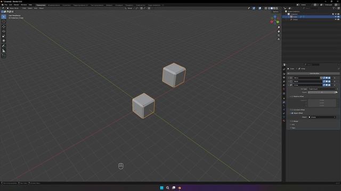
Task: Open the Window menu
Action: click(x=23, y=5)
